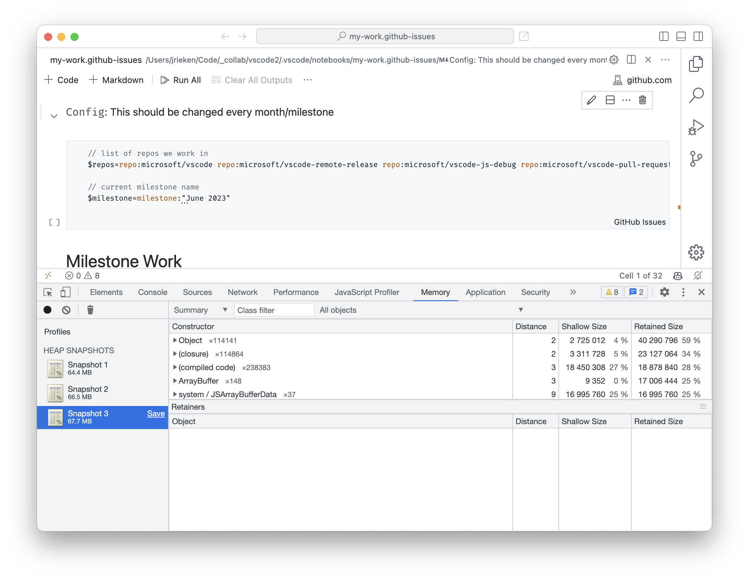The width and height of the screenshot is (749, 580).
Task: Open the 2 messages badge in DevTools
Action: [x=636, y=292]
